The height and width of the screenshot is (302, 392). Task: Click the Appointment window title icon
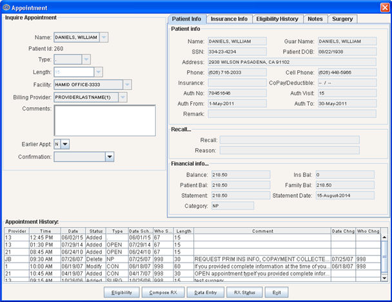click(6, 8)
